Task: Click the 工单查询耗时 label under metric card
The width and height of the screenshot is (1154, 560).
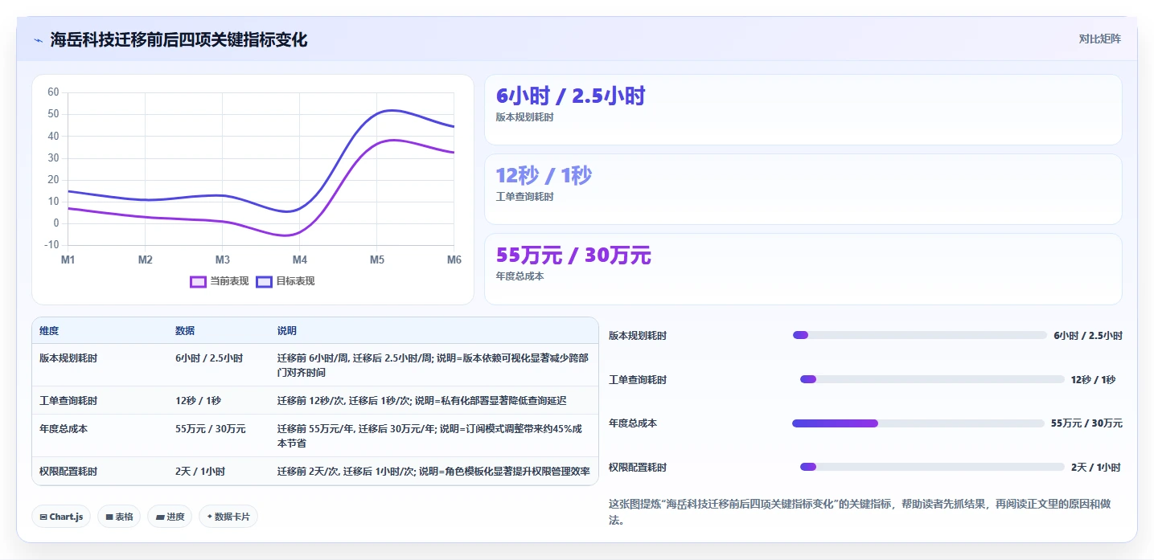Action: pos(525,197)
